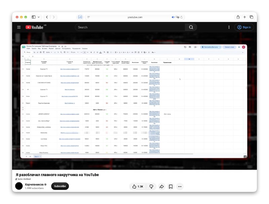Show the Safari tab overview
The height and width of the screenshot is (204, 269).
(252, 17)
